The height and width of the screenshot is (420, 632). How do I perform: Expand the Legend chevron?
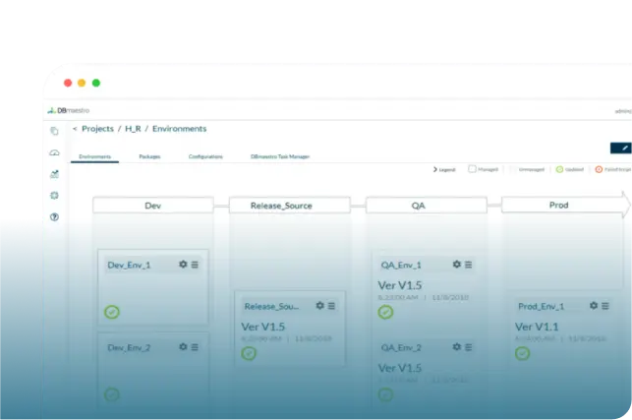coord(435,169)
